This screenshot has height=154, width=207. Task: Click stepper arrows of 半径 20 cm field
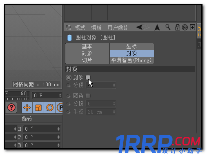(114, 112)
